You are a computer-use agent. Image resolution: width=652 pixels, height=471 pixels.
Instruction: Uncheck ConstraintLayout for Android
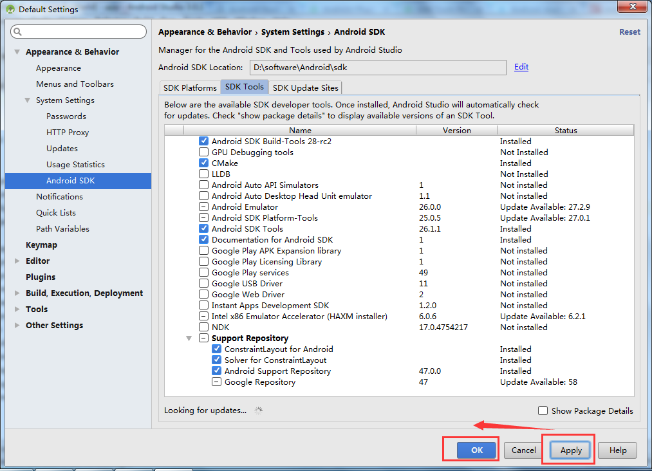click(x=217, y=349)
